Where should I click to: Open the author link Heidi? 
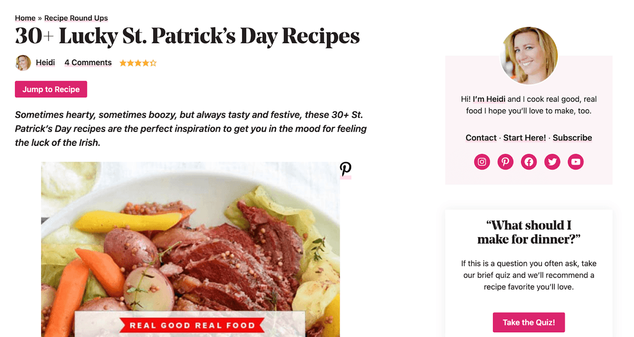point(45,62)
